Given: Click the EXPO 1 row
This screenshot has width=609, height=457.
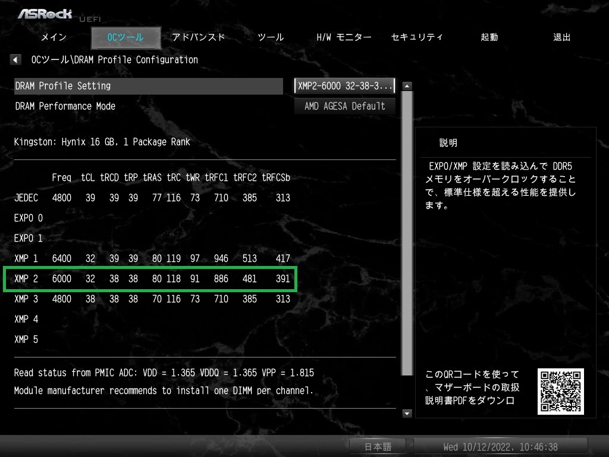Looking at the screenshot, I should click(29, 238).
